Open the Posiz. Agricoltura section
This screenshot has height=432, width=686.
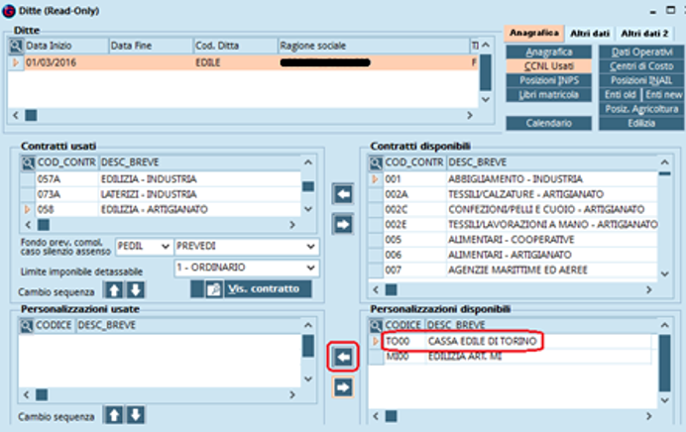coord(641,109)
